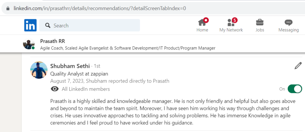The image size is (305, 132).
Task: Edit Shubham Sethi's recommendation with pencil icon
Action: pyautogui.click(x=298, y=66)
